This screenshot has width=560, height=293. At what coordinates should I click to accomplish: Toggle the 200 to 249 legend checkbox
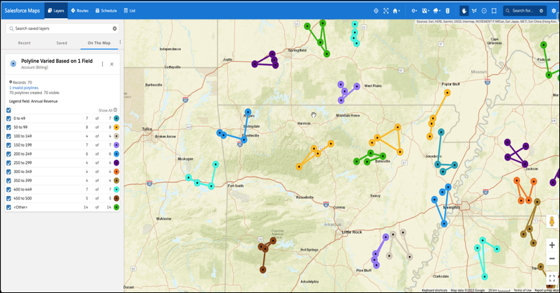coord(8,154)
